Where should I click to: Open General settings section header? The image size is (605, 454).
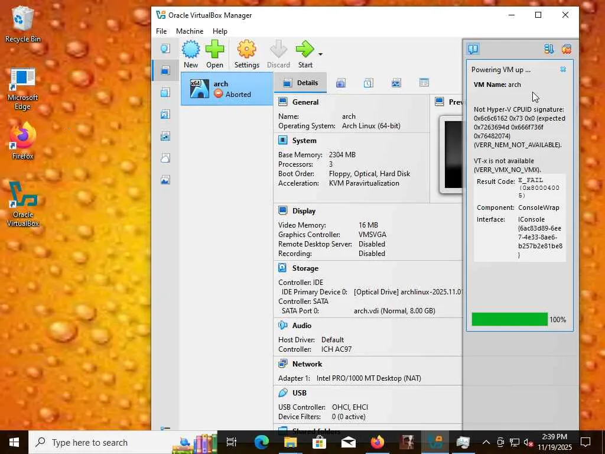(305, 102)
